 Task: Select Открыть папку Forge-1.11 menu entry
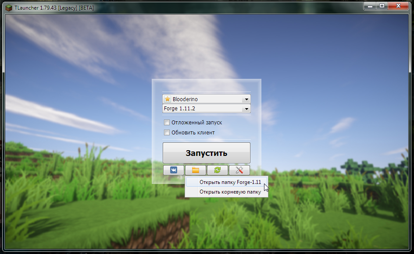click(227, 182)
